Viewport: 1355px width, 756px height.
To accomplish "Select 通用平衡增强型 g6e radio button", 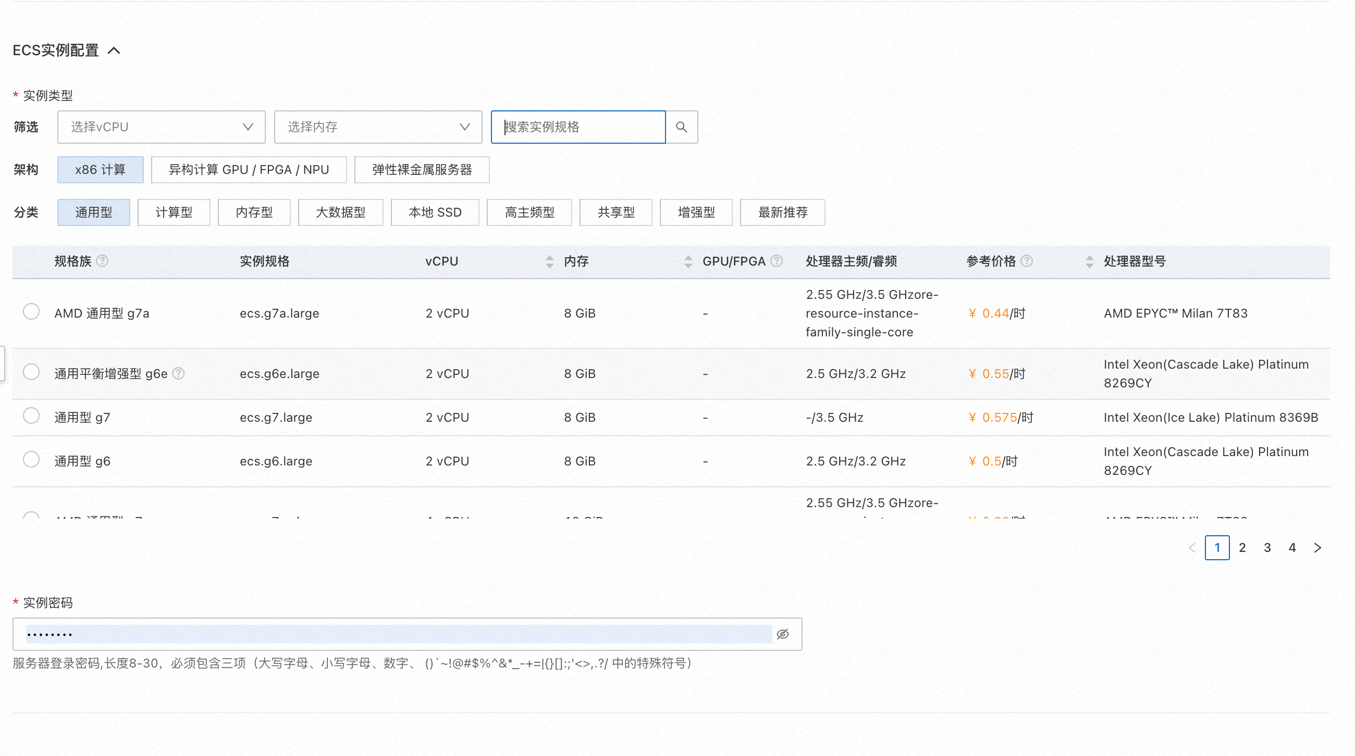I will tap(32, 372).
